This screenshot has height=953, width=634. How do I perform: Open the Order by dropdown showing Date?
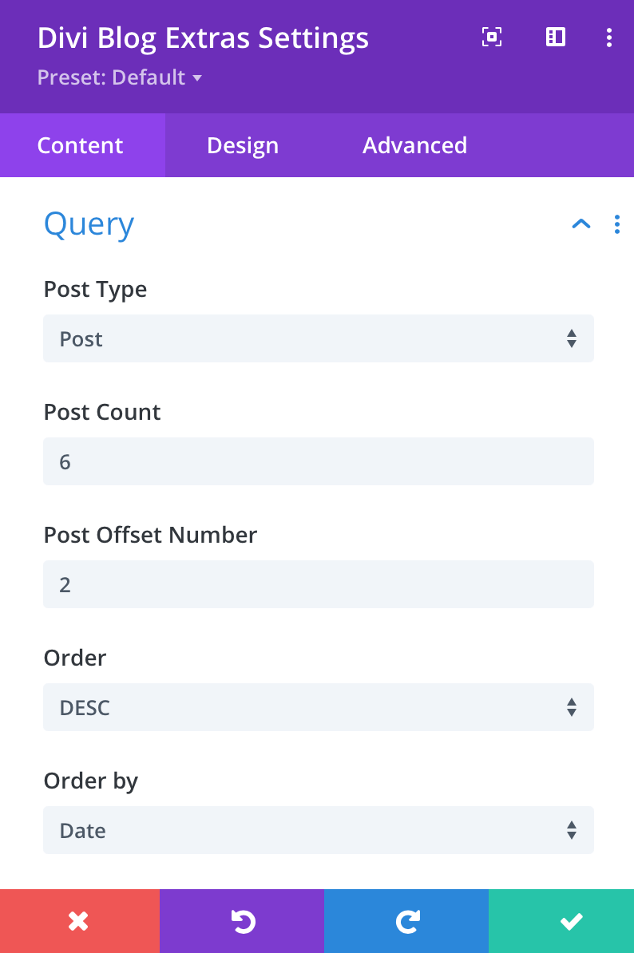[x=318, y=830]
